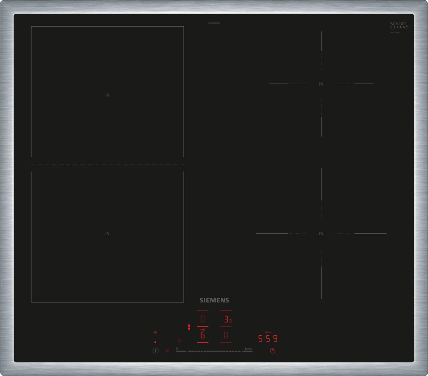
Task: Tap the Wi-Fi Home Connect icon
Action: (155, 332)
